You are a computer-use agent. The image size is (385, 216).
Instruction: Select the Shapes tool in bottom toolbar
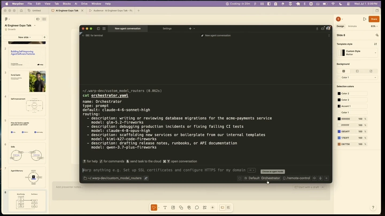[x=181, y=207]
